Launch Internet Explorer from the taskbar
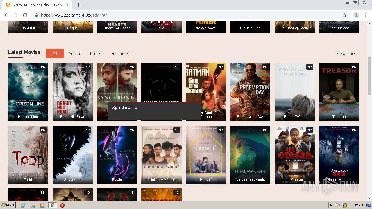The width and height of the screenshot is (372, 209). point(23,205)
